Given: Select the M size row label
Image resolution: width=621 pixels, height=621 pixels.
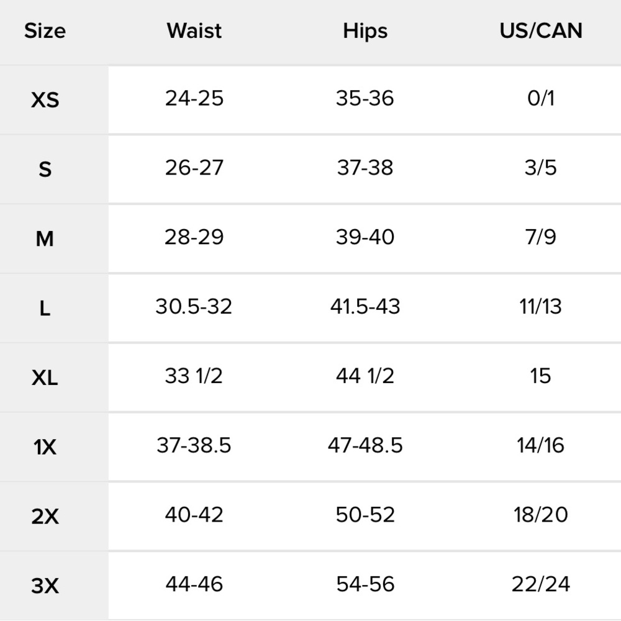Looking at the screenshot, I should point(45,238).
